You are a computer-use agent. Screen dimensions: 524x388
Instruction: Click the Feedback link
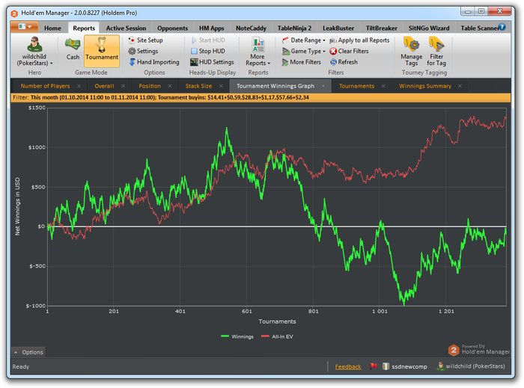(347, 366)
